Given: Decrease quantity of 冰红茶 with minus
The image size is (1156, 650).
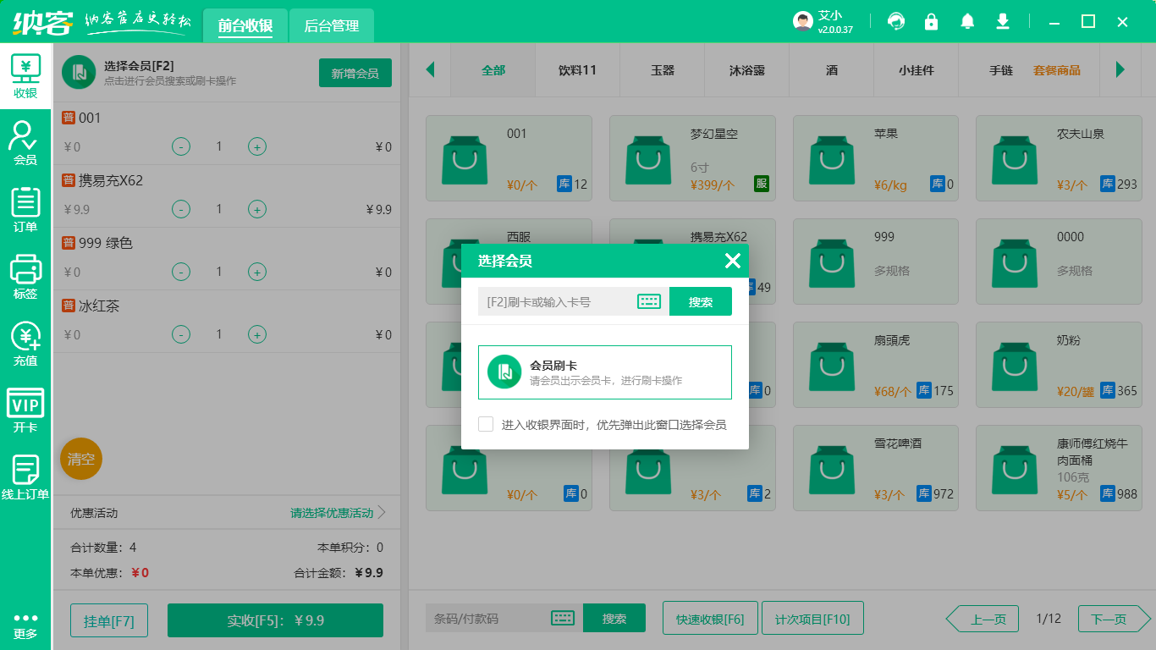Looking at the screenshot, I should [x=181, y=334].
